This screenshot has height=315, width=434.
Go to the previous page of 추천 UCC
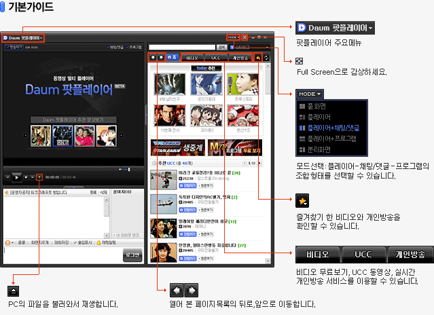click(x=245, y=163)
